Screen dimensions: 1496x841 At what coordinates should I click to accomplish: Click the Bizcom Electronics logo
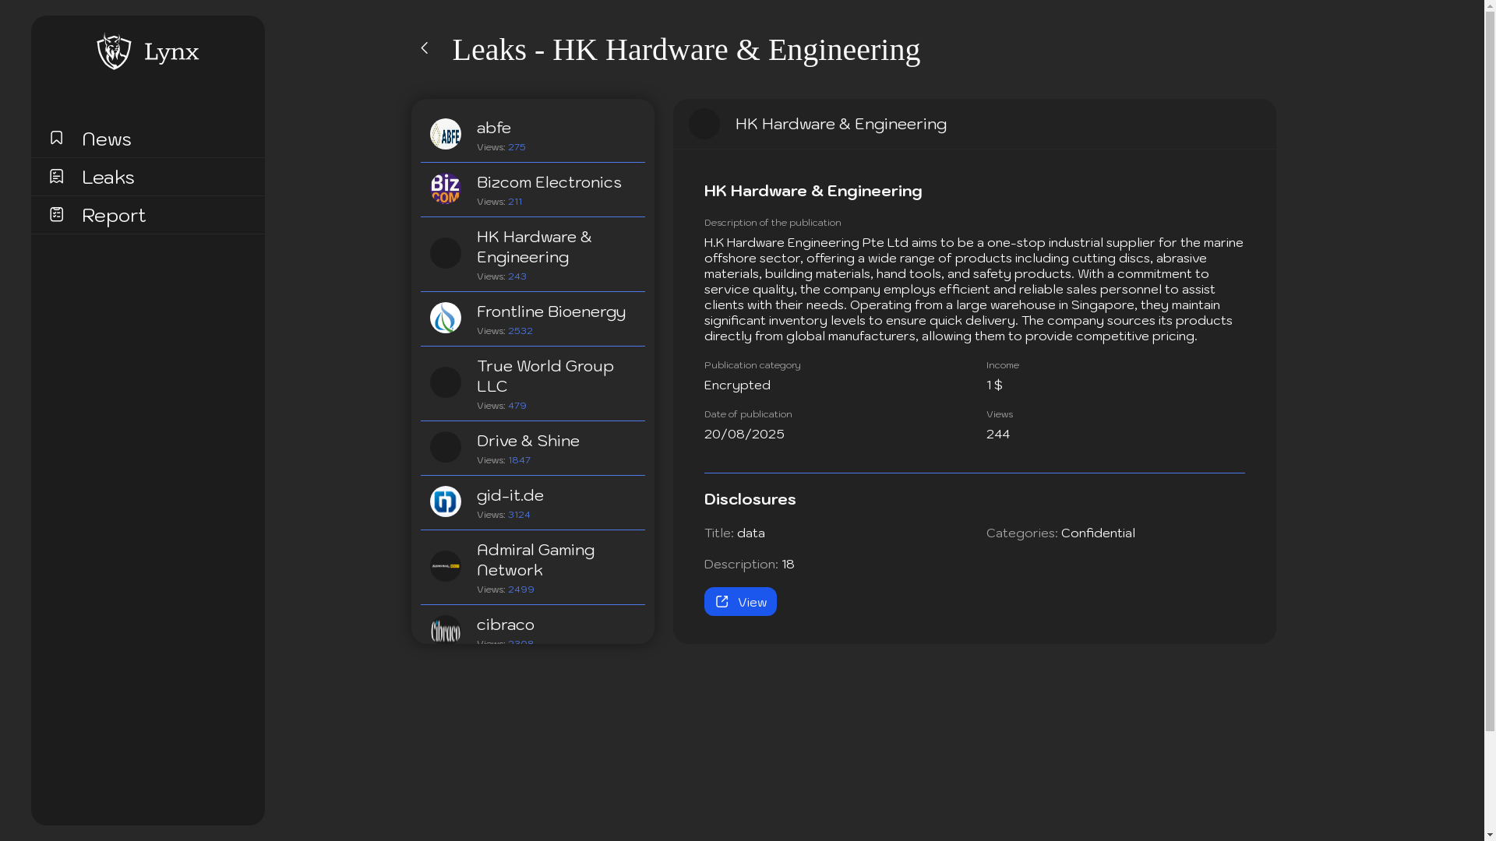click(446, 188)
